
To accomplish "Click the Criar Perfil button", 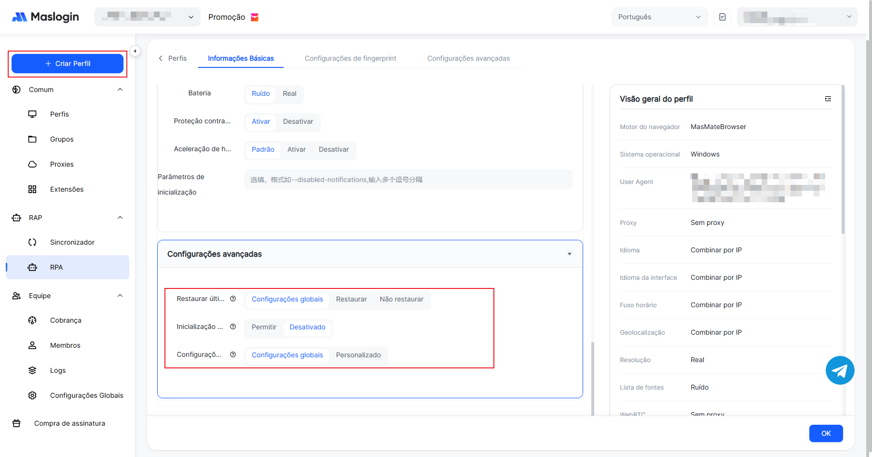I will (x=68, y=64).
